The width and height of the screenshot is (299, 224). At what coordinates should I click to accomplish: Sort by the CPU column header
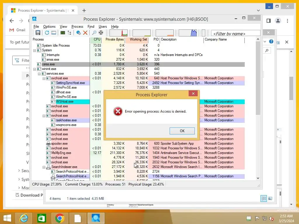pyautogui.click(x=96, y=39)
